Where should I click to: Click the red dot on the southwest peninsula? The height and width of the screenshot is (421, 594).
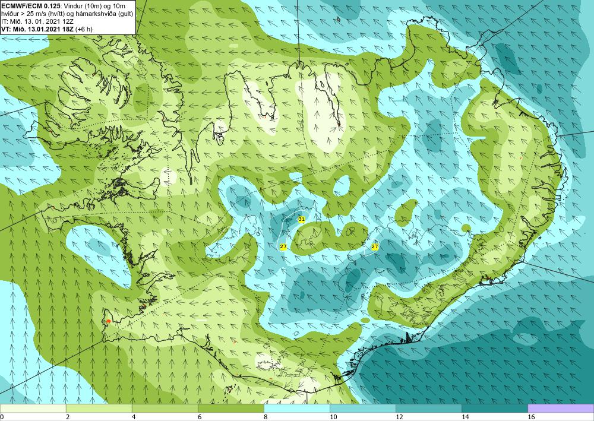click(x=108, y=321)
